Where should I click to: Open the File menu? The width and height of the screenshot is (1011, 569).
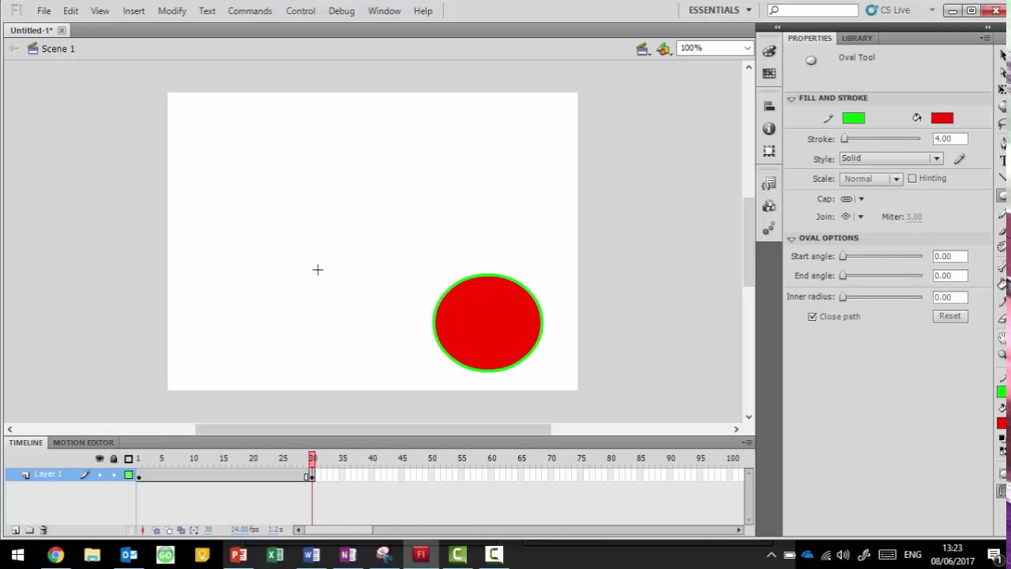pos(44,11)
